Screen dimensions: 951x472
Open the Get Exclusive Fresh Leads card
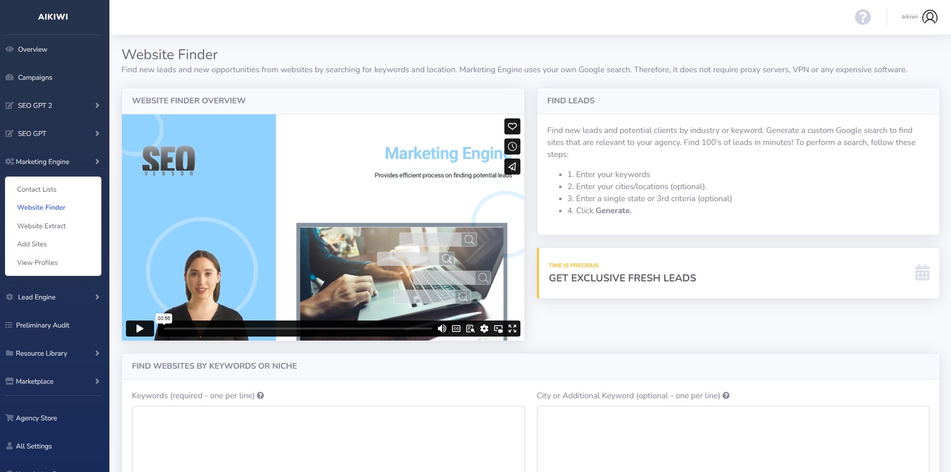pos(738,273)
